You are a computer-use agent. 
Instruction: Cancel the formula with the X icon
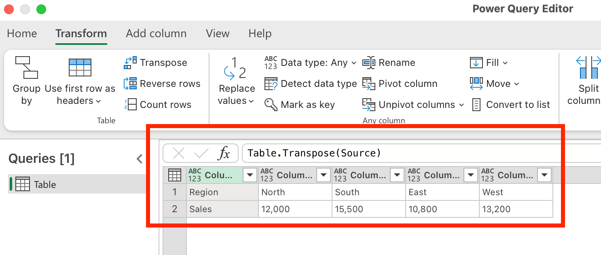(178, 153)
